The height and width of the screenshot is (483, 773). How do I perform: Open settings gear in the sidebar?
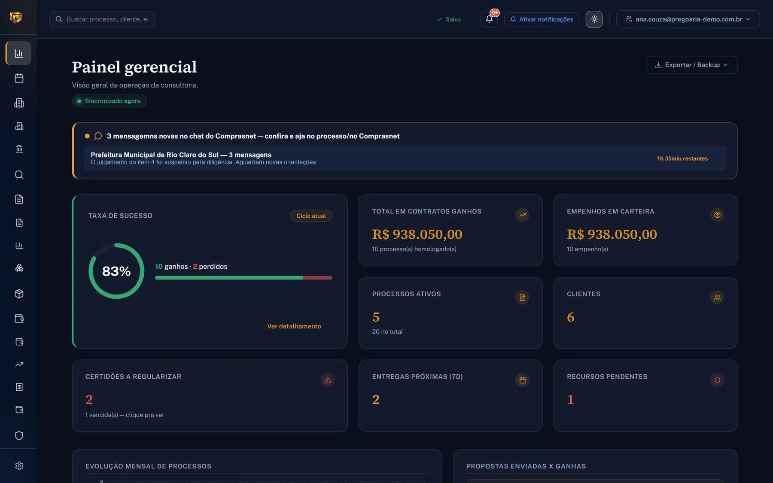(x=19, y=466)
